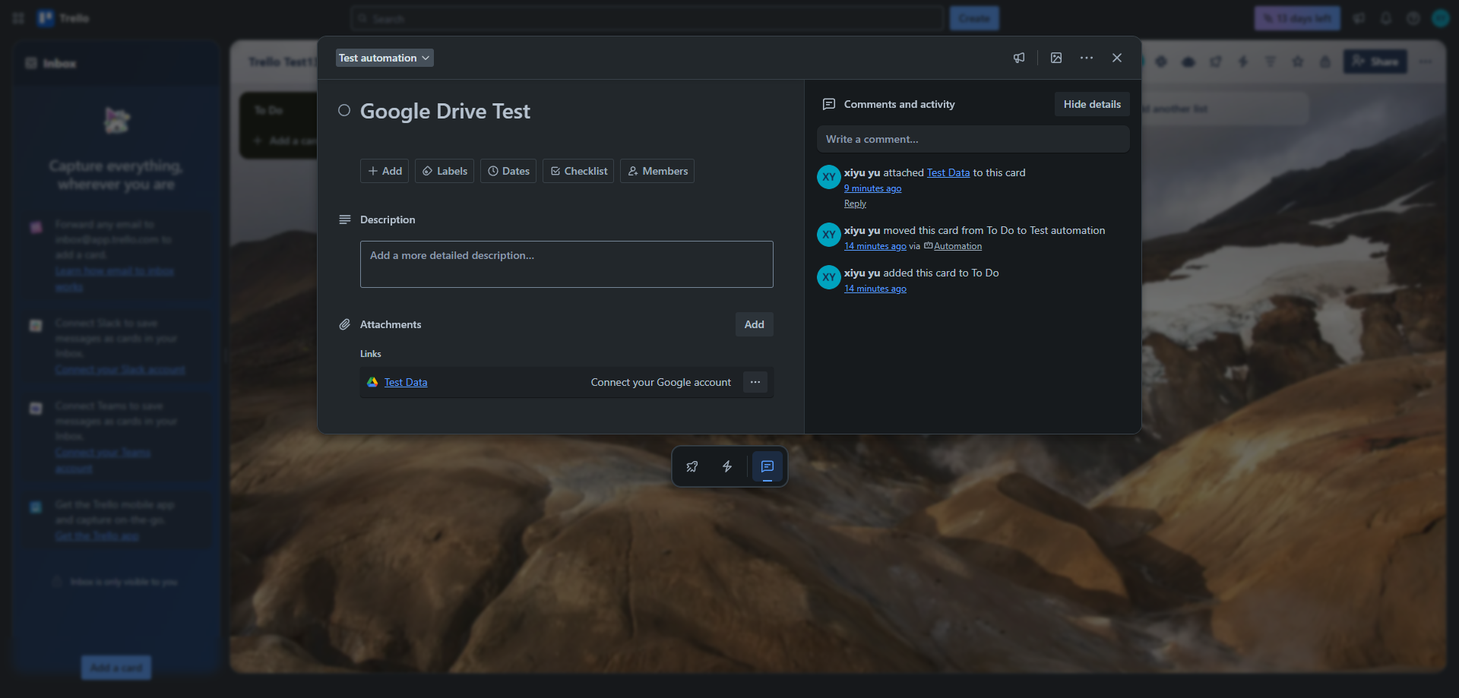Click Connect your Slack account link

click(120, 369)
